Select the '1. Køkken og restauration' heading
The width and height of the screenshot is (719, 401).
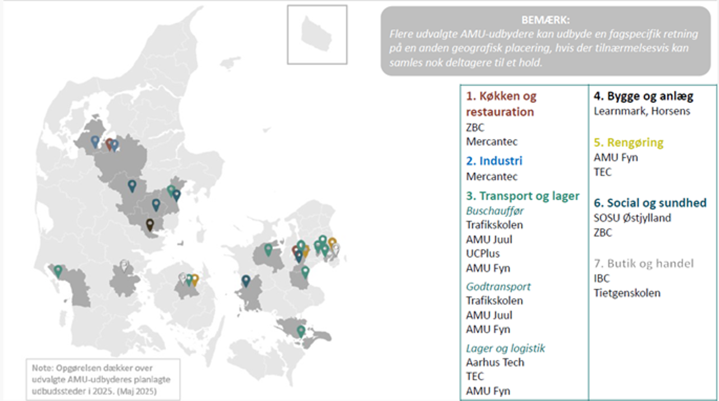tap(501, 104)
